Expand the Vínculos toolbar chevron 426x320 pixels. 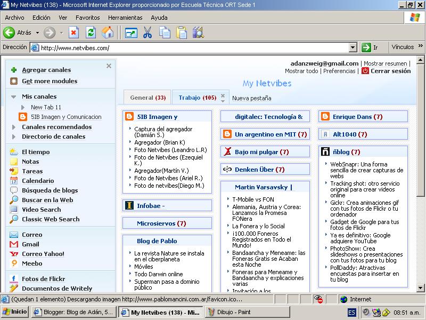coord(421,46)
